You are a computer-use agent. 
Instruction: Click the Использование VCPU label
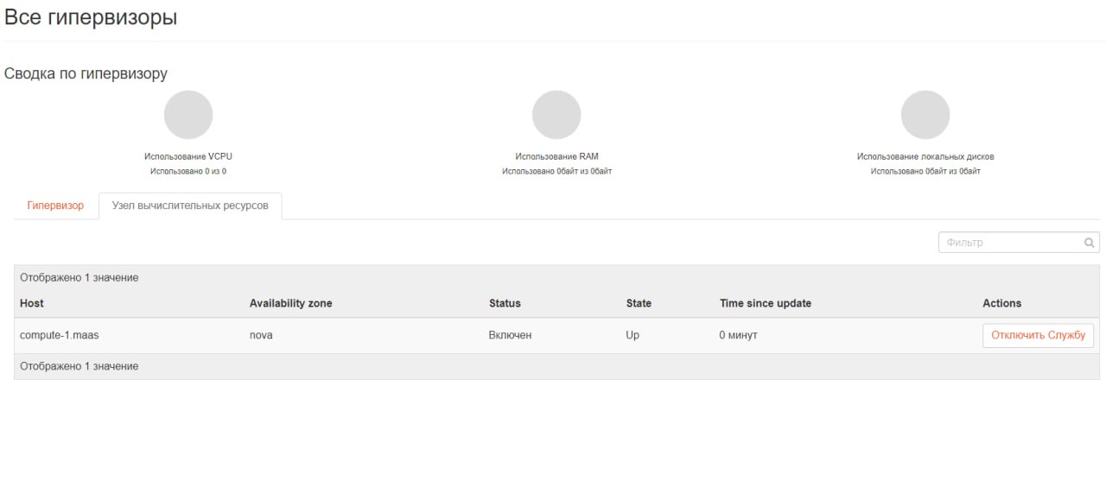point(188,156)
